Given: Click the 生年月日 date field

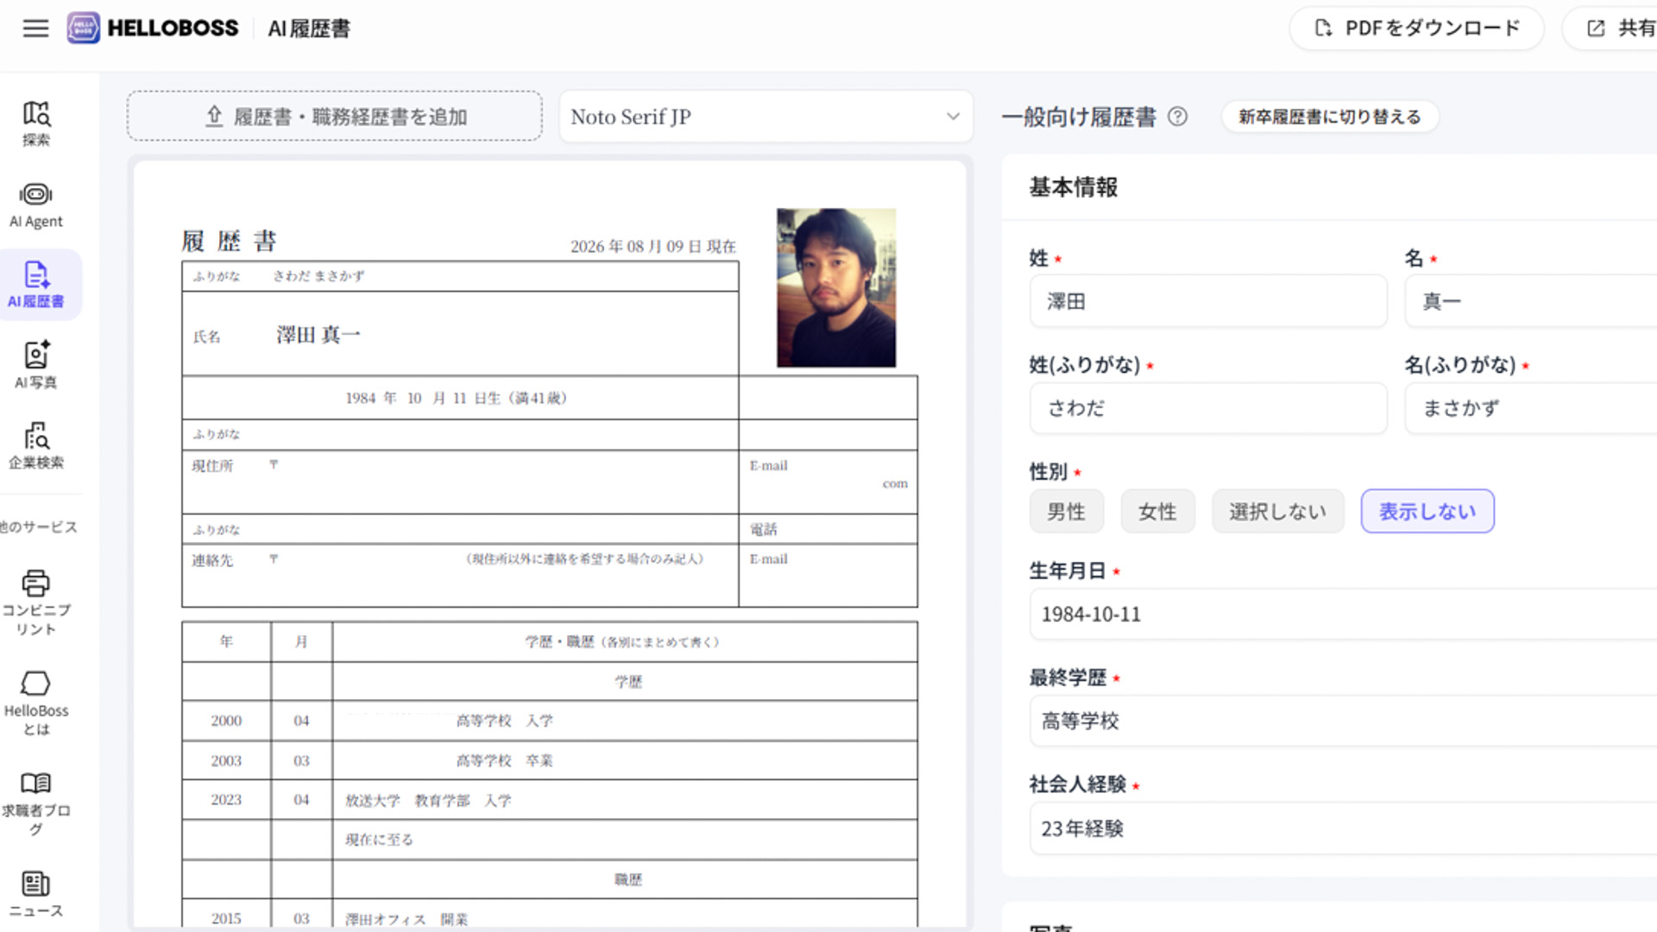Looking at the screenshot, I should [1343, 614].
